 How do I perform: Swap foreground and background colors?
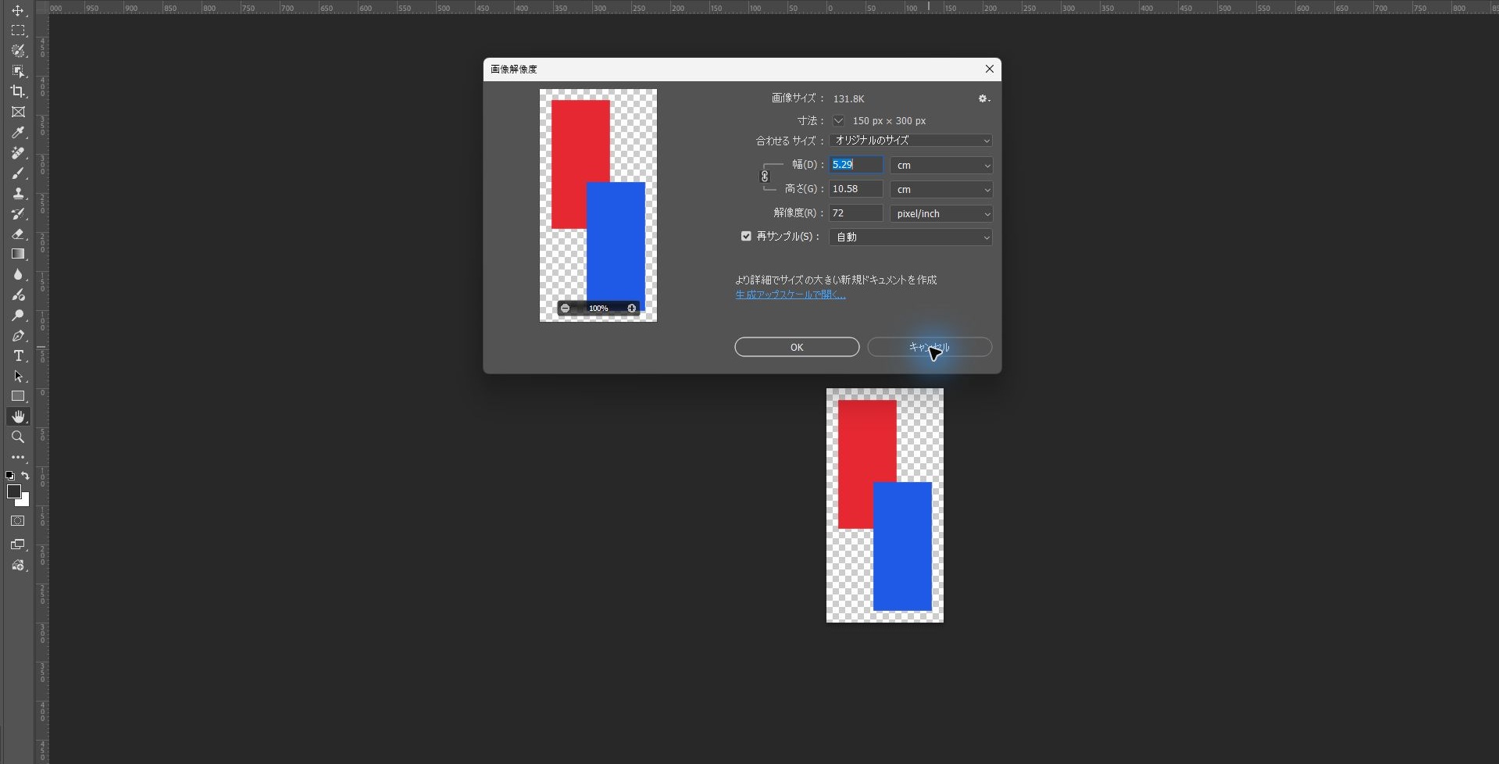click(x=25, y=475)
